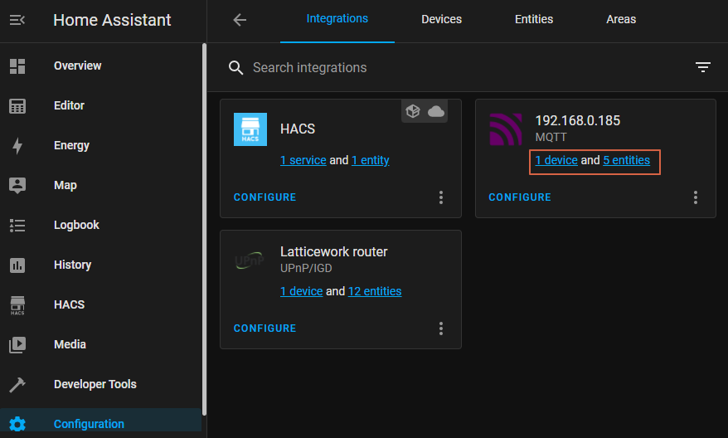
Task: Open the Overview dashboard icon
Action: [17, 66]
